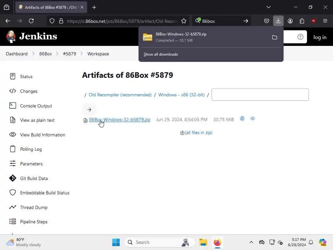
Task: Go to build #5879 breadcrumb
Action: (70, 54)
